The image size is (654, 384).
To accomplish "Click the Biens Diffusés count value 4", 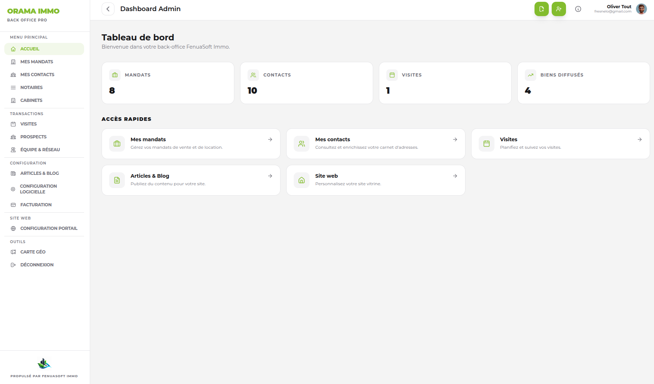I will coord(528,91).
